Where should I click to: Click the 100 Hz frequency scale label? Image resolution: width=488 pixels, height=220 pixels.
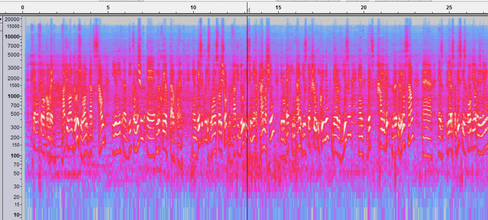pyautogui.click(x=15, y=155)
